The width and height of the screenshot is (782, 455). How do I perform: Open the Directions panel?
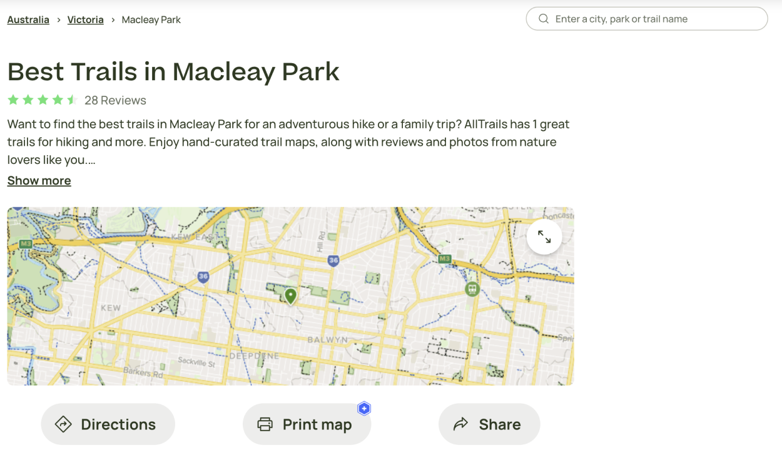click(x=108, y=424)
